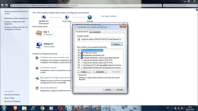Launch Internet Explorer from taskbar
Screen dimensions: 198x111
pyautogui.click(x=33, y=108)
